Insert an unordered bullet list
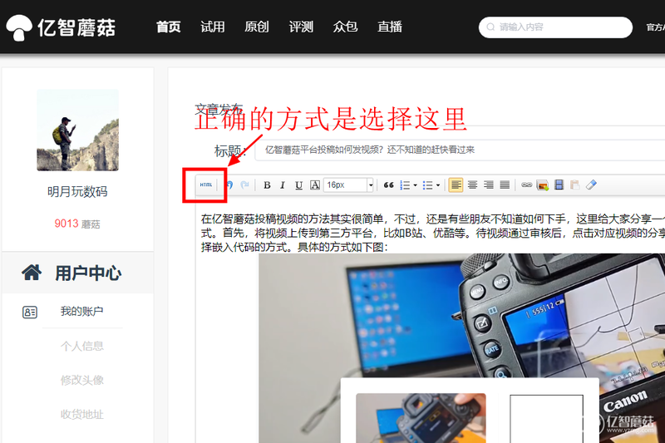Screen dimensions: 665x443 coord(427,185)
